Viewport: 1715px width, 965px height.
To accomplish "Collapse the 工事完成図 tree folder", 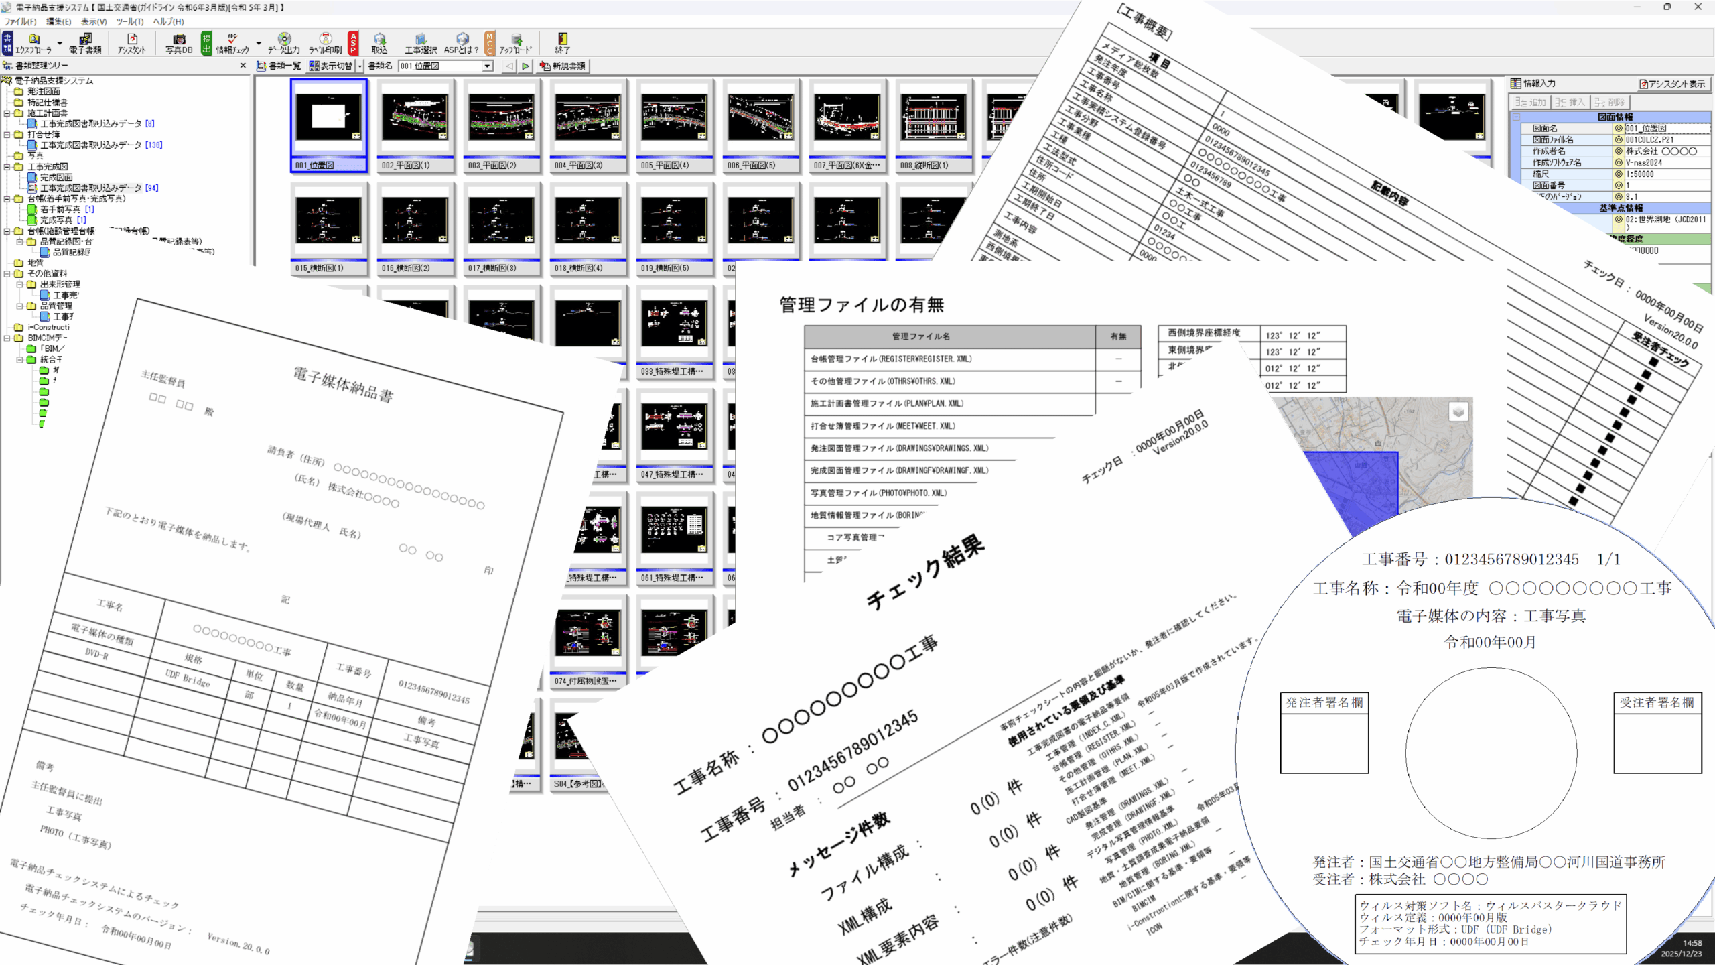I will 7,167.
